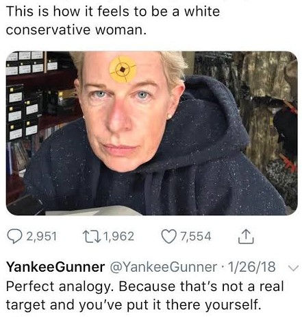Viewport: 302px width, 317px height.
Task: Like the tweet with the heart icon
Action: coord(170,237)
